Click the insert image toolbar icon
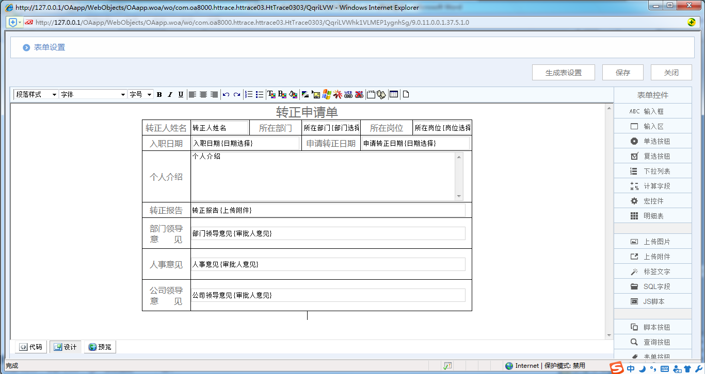Screen dimensions: 705x374 316,95
